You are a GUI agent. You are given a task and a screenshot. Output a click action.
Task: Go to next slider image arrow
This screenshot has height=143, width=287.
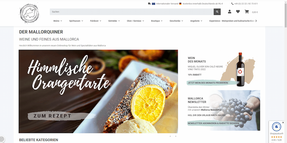coord(176,136)
